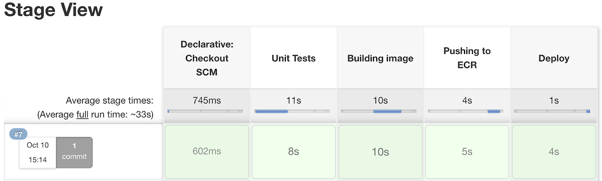Open the 602ms Checkout SCM stage cell
Screen dimensions: 602x181
pyautogui.click(x=206, y=152)
